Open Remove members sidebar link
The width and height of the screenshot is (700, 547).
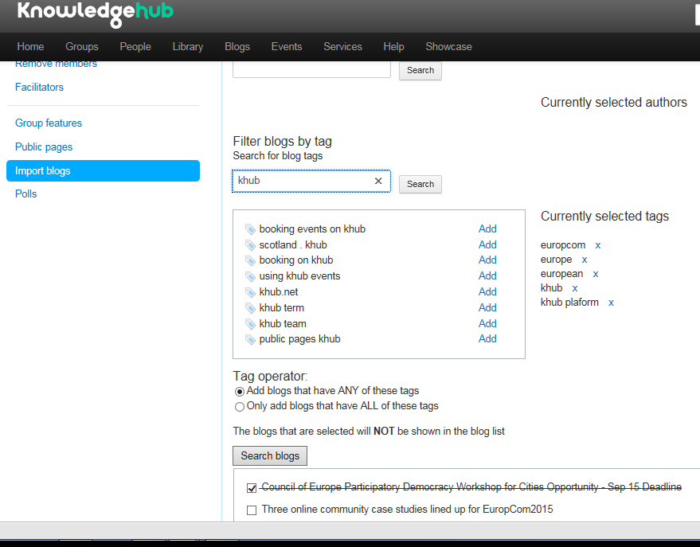pos(56,64)
